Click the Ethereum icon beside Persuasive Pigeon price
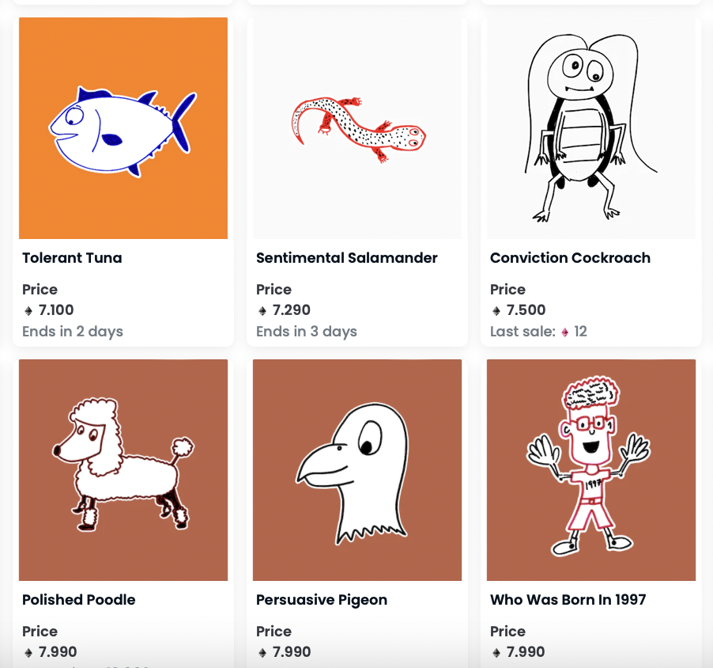Image resolution: width=713 pixels, height=668 pixels. pyautogui.click(x=262, y=653)
